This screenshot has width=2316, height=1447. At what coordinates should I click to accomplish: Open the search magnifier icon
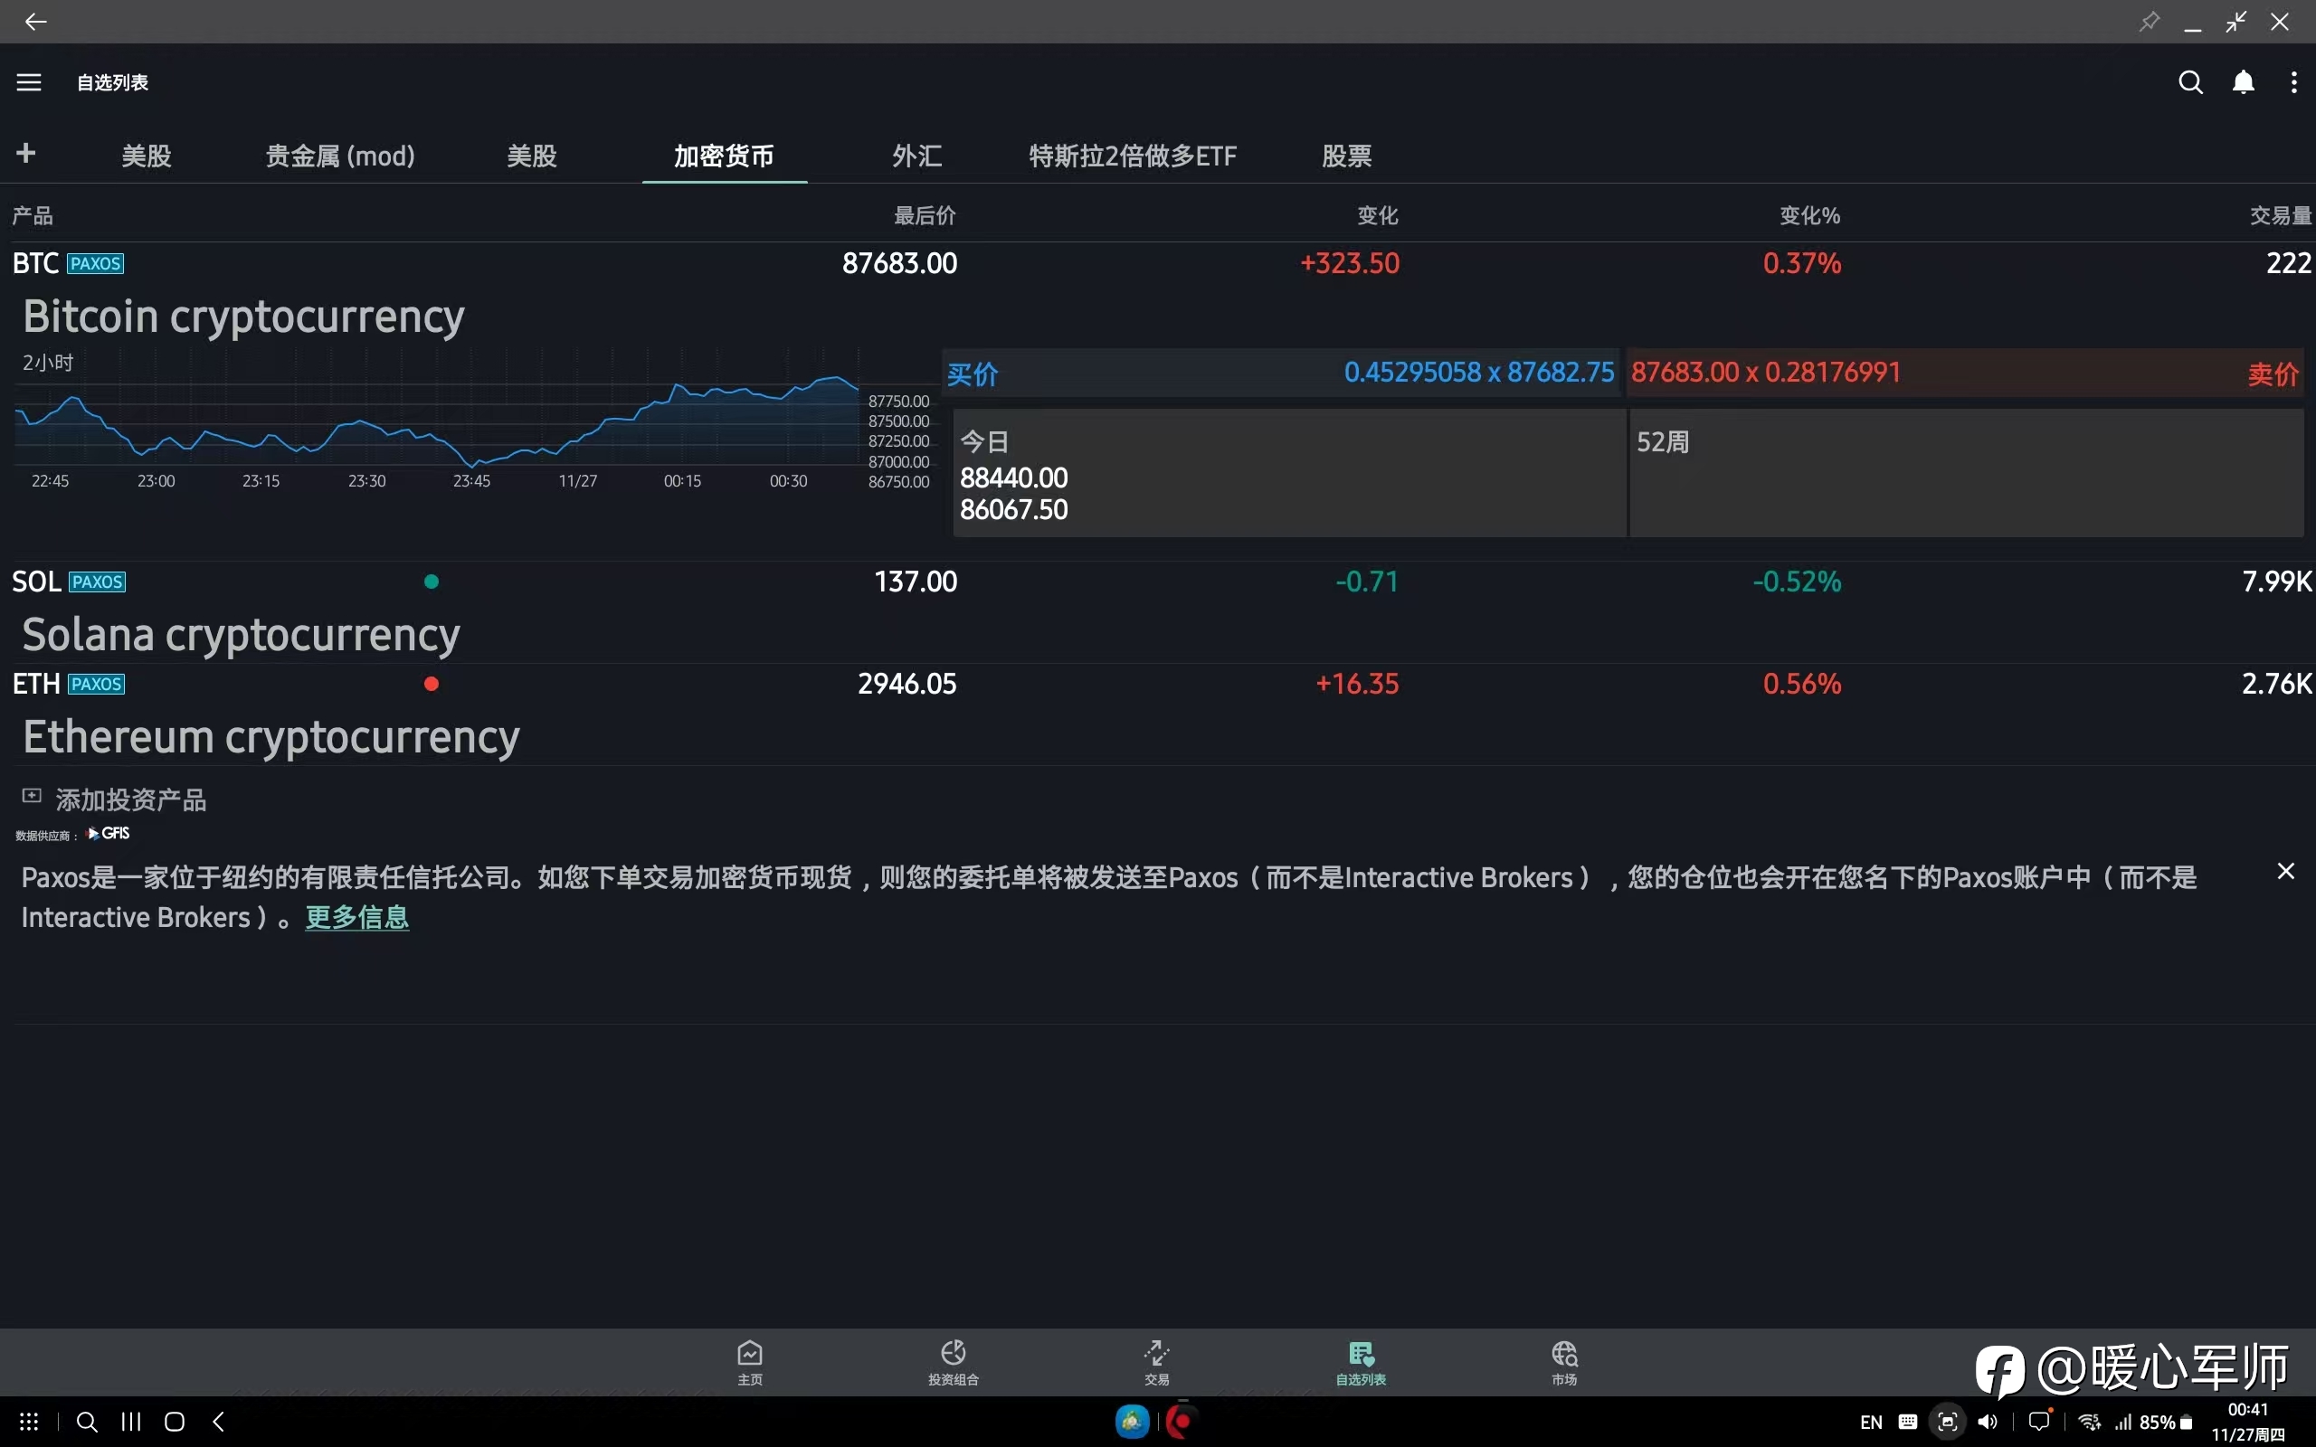(2189, 82)
